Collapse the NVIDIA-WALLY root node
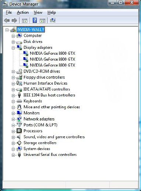This screenshot has height=191, width=141. [x=7, y=30]
